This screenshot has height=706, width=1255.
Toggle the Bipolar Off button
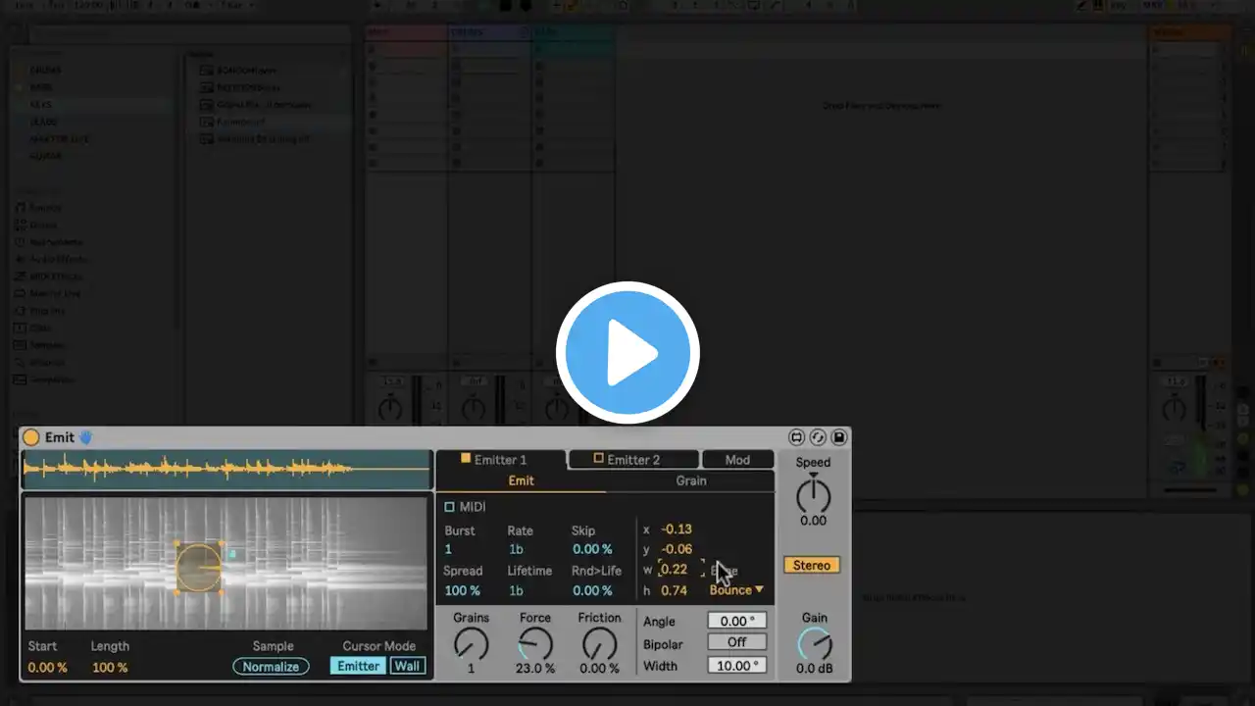coord(736,642)
